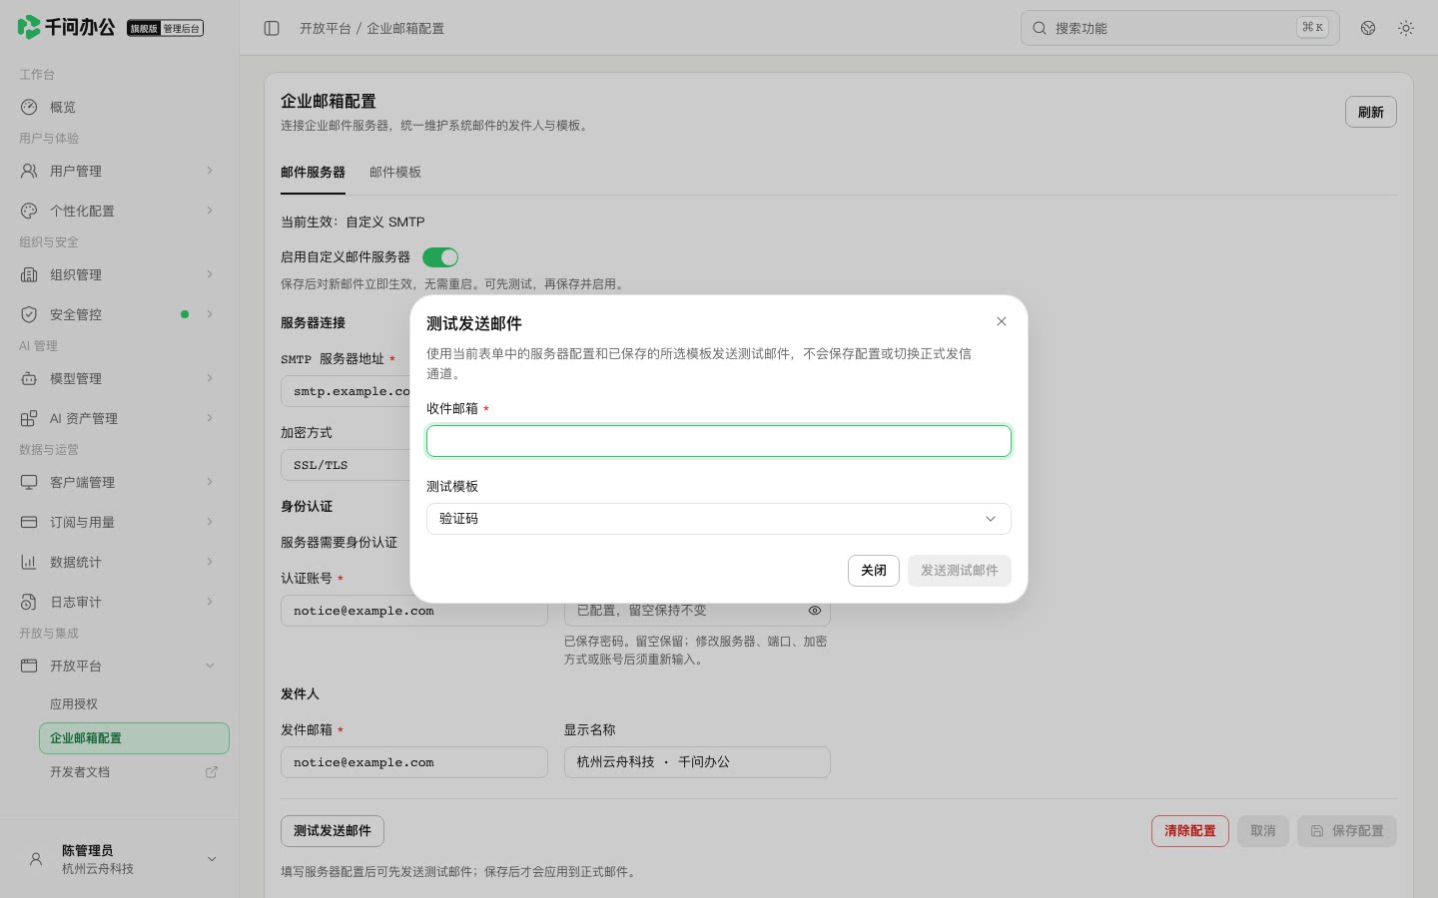Collapse the 开放平台 section chevron
This screenshot has height=898, width=1438.
coord(210,666)
